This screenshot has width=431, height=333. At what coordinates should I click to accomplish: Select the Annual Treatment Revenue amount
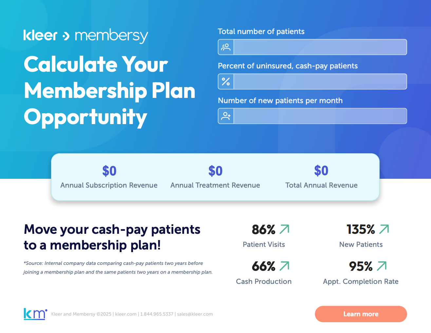(x=215, y=171)
